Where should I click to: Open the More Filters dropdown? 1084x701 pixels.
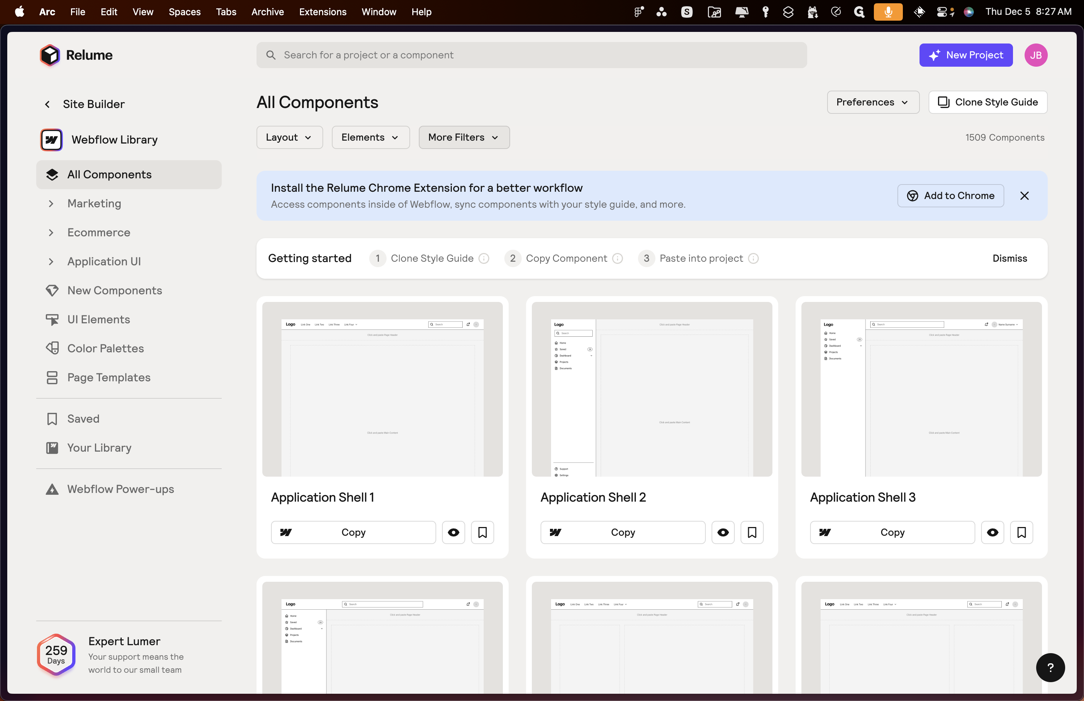464,137
